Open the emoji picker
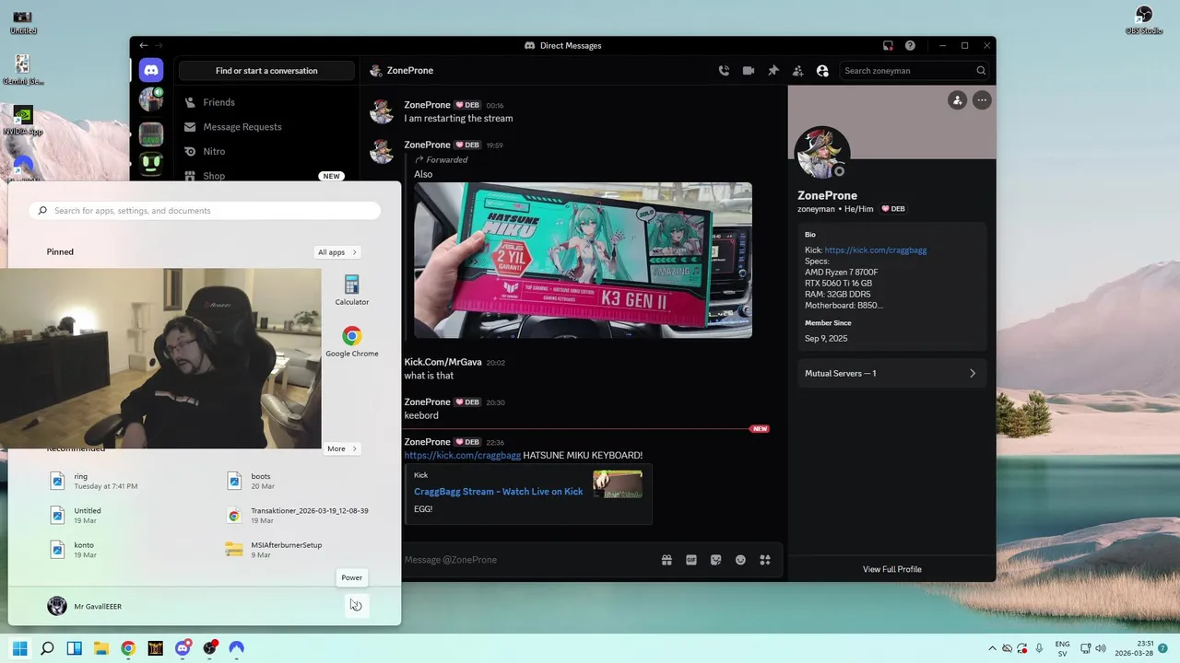This screenshot has width=1180, height=663. (x=740, y=560)
